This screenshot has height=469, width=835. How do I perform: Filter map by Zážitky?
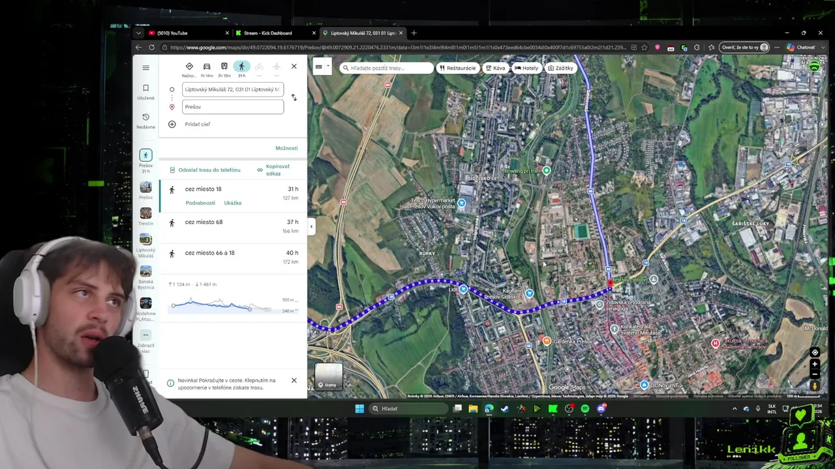point(561,68)
